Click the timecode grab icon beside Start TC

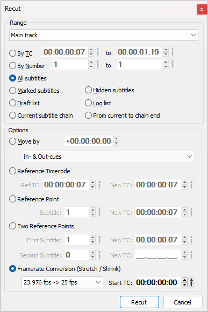click(191, 282)
